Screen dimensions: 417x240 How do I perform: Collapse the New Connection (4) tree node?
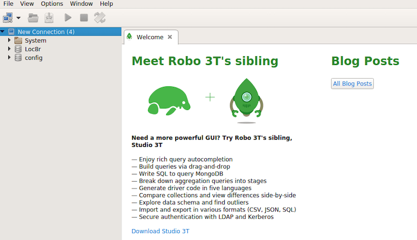tap(3, 32)
